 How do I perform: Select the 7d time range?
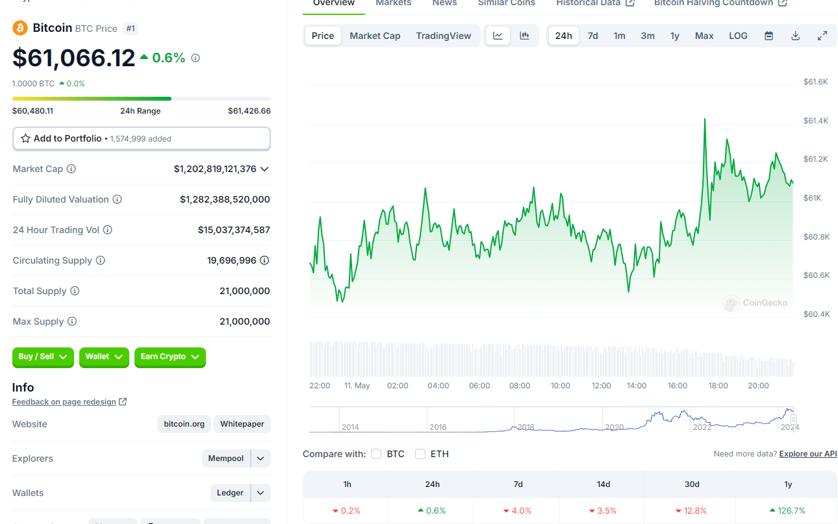[593, 36]
